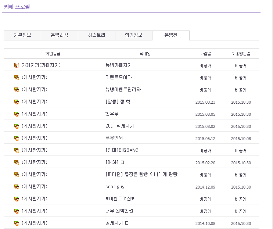Click the board manager icon beside 이벤트모여라
This screenshot has height=229, width=273.
coord(17,78)
